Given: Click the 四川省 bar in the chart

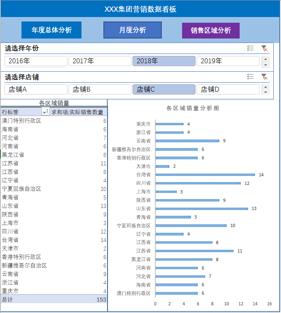Looking at the screenshot, I should pyautogui.click(x=198, y=183).
